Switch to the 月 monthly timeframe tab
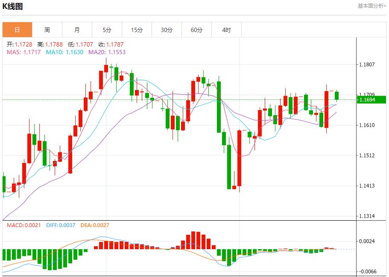The image size is (389, 277). [77, 29]
